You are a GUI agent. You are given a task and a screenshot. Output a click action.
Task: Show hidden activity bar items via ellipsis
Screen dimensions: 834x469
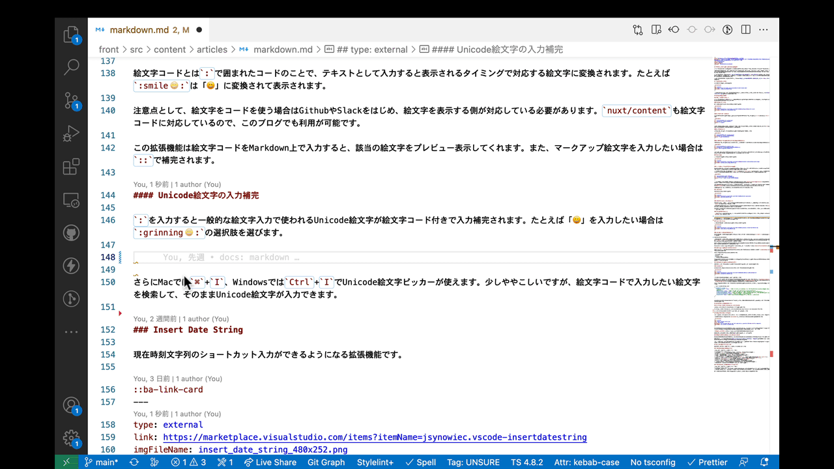(71, 332)
